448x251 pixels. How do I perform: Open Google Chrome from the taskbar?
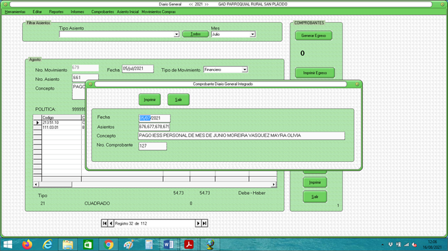pyautogui.click(x=108, y=244)
